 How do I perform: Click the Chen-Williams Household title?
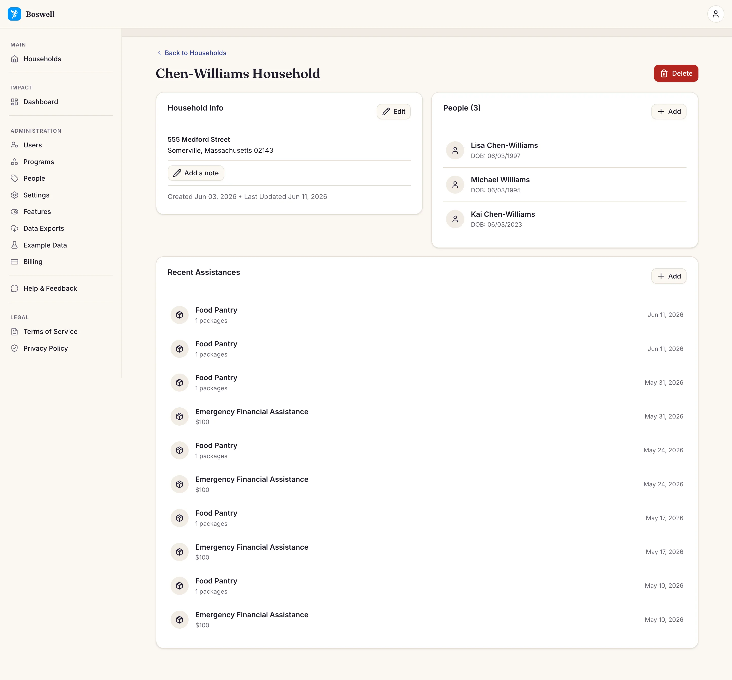tap(238, 74)
